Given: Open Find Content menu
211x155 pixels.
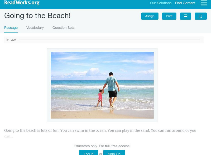Looking at the screenshot, I should point(185,3).
